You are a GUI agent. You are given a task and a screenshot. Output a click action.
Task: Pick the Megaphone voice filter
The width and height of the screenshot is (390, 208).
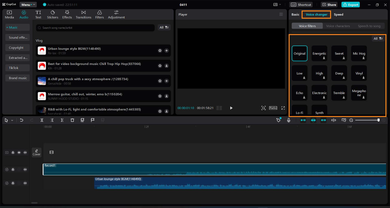(359, 93)
